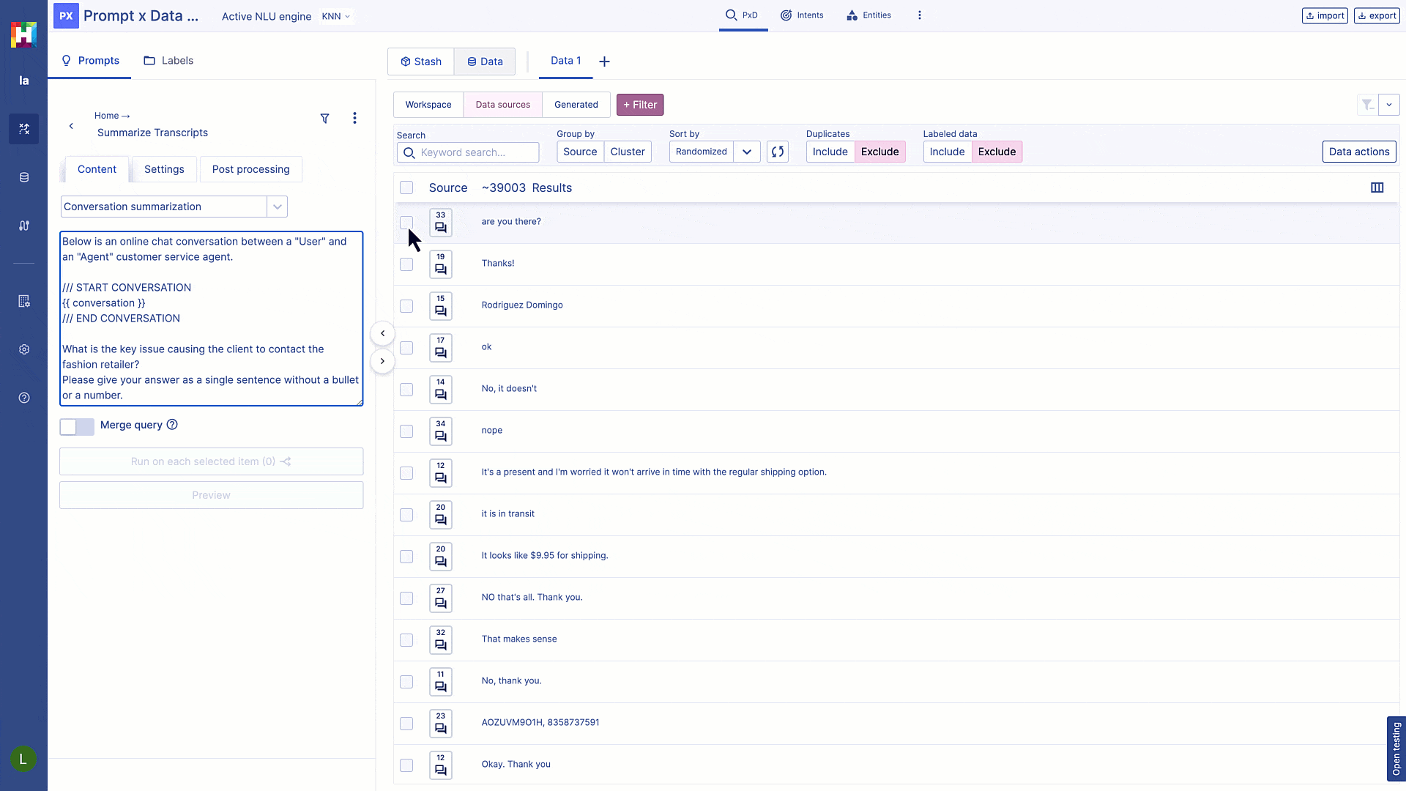Open the Labels tab

[x=168, y=61]
